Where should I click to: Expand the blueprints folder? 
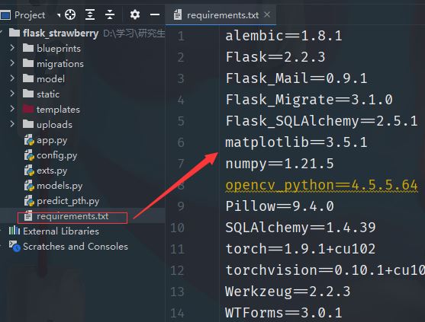12,48
